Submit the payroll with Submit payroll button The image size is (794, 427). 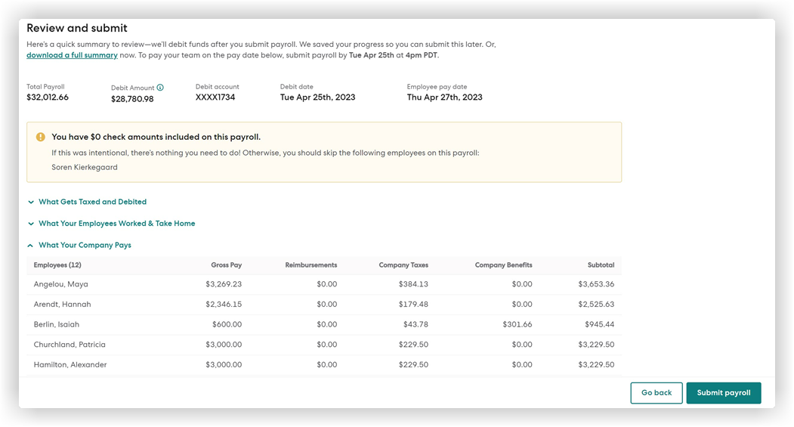pos(724,393)
